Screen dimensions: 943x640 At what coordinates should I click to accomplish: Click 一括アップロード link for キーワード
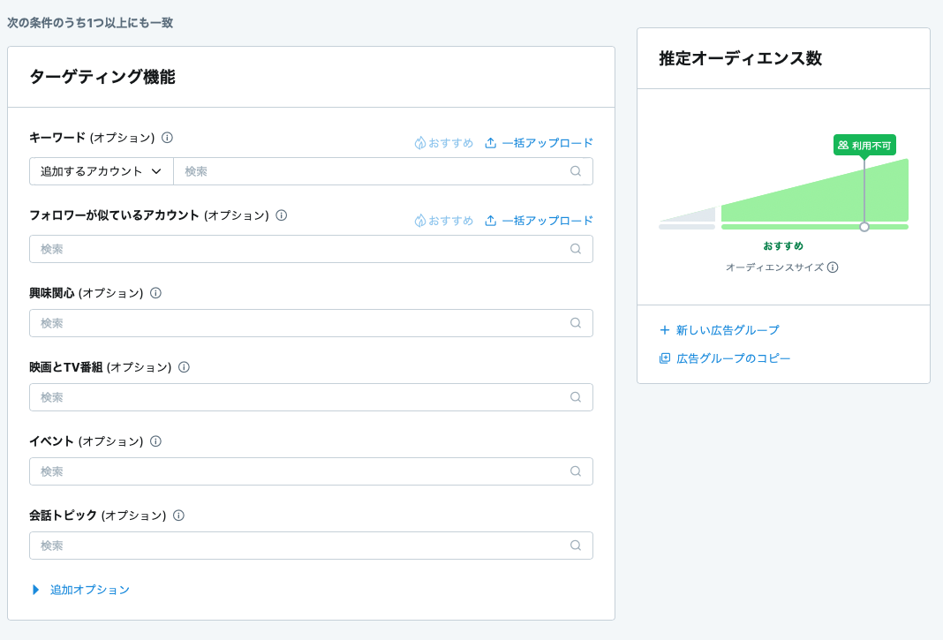pos(539,142)
